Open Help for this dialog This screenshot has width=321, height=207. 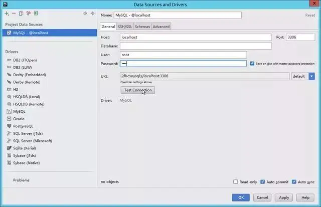tap(305, 197)
